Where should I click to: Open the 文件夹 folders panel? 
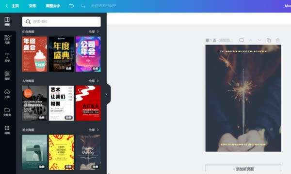[7, 112]
